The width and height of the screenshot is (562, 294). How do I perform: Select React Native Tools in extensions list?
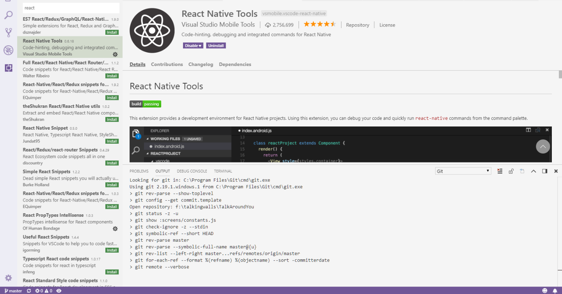tap(70, 47)
